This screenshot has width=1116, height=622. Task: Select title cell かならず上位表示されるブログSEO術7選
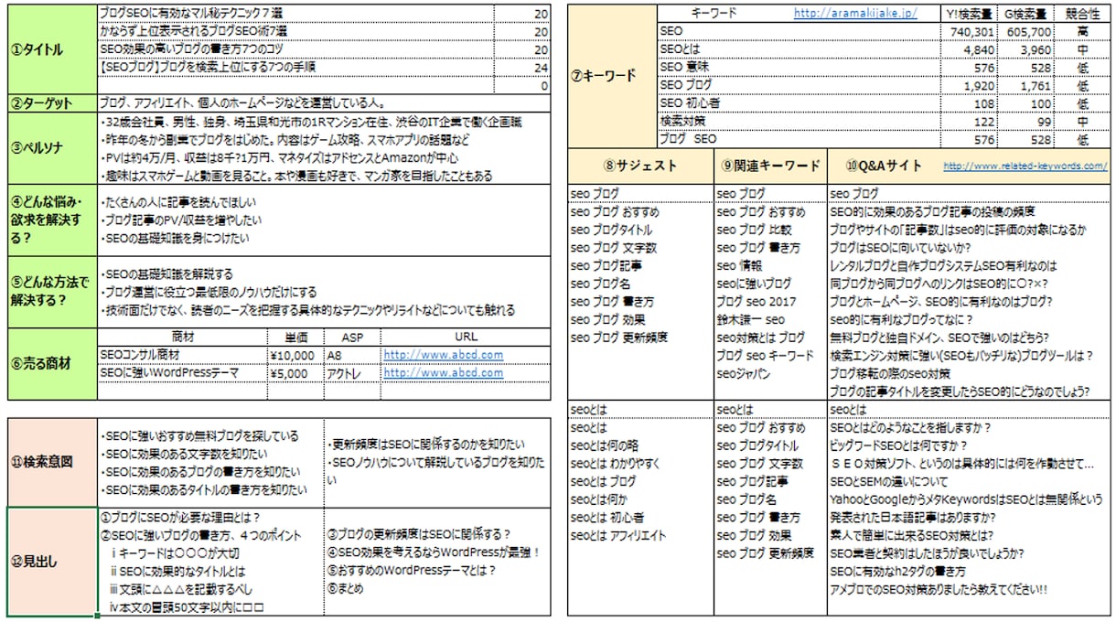tap(295, 32)
